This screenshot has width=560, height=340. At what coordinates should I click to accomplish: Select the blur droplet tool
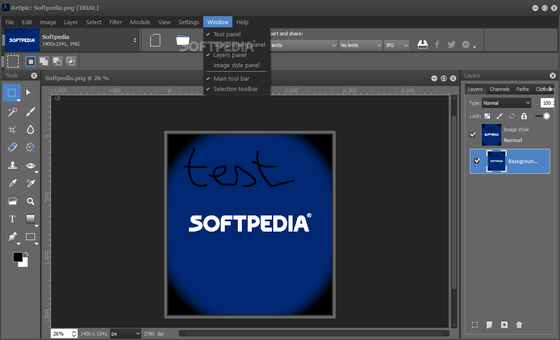pyautogui.click(x=30, y=129)
